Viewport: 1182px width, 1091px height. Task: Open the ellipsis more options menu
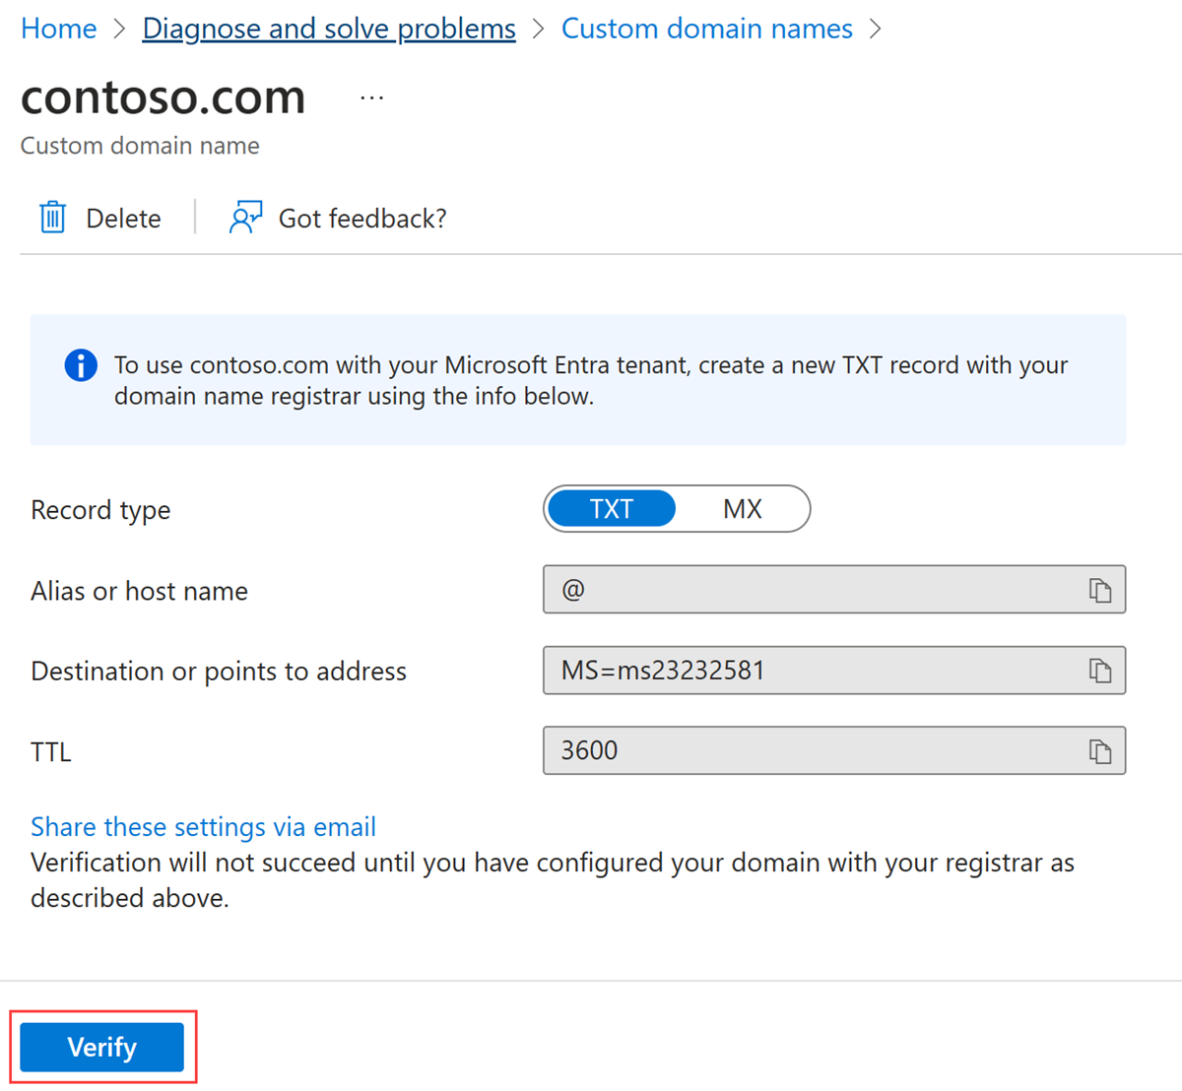coord(371,98)
